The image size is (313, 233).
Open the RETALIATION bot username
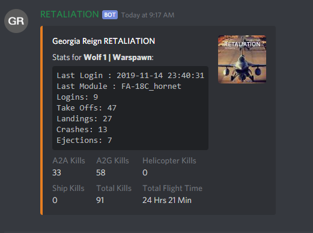pos(70,14)
